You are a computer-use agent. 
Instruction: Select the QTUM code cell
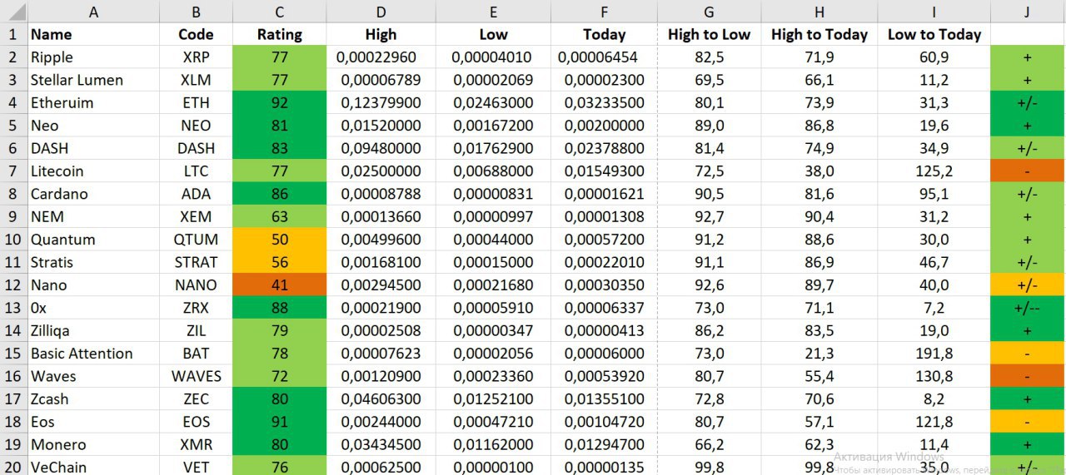196,240
